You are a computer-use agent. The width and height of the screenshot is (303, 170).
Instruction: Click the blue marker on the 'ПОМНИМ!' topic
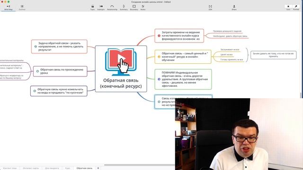coord(159,79)
